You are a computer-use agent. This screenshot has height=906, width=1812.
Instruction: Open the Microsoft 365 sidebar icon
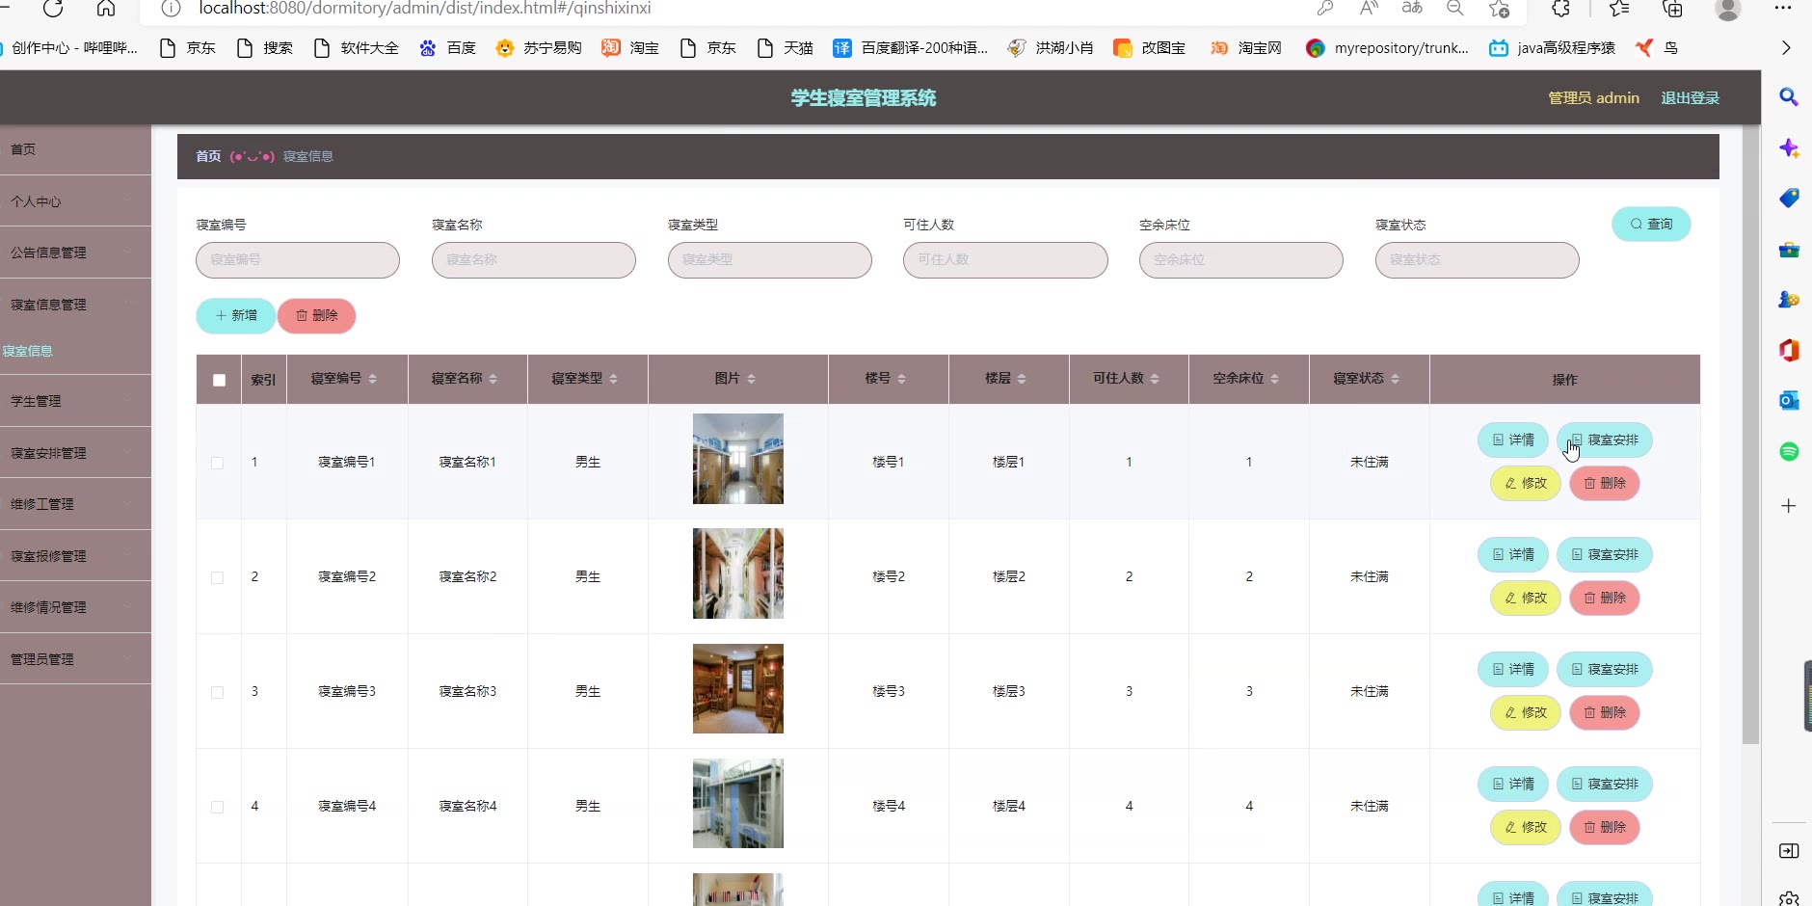(1789, 350)
